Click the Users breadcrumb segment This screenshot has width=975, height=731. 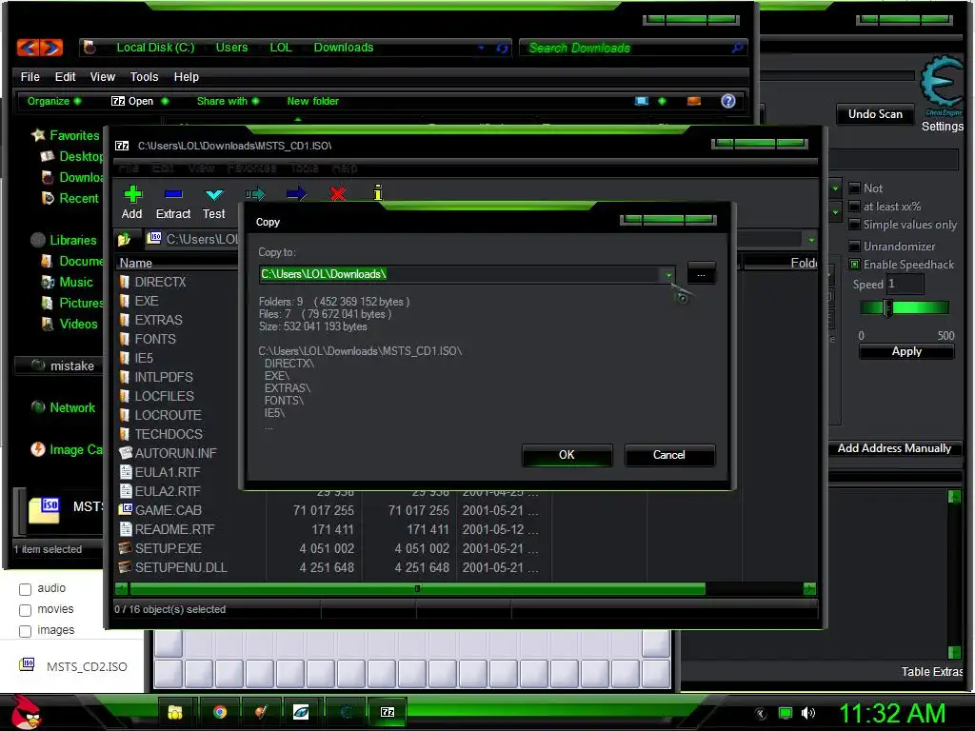click(231, 48)
